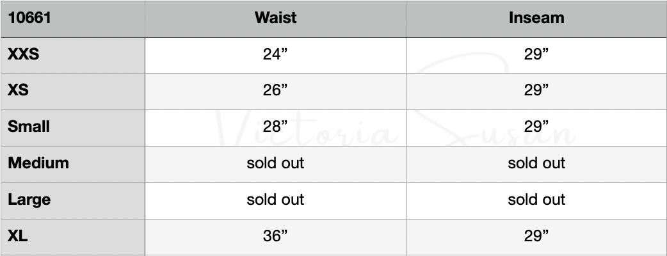Select the XXS inseam 29” cell

(x=536, y=54)
